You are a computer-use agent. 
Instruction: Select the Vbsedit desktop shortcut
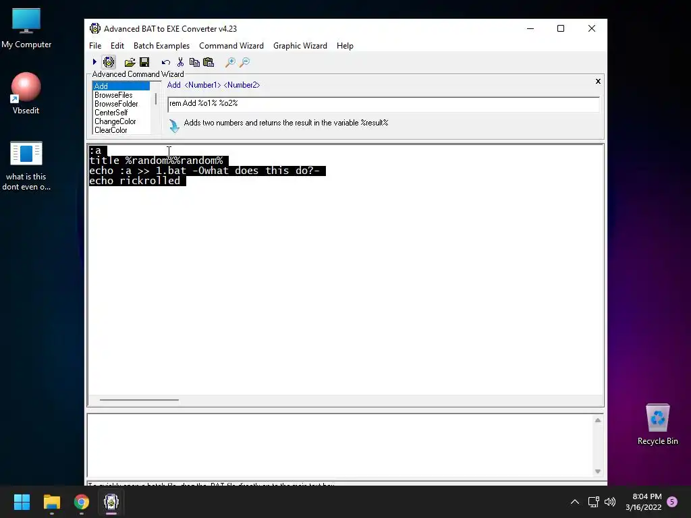tap(26, 94)
